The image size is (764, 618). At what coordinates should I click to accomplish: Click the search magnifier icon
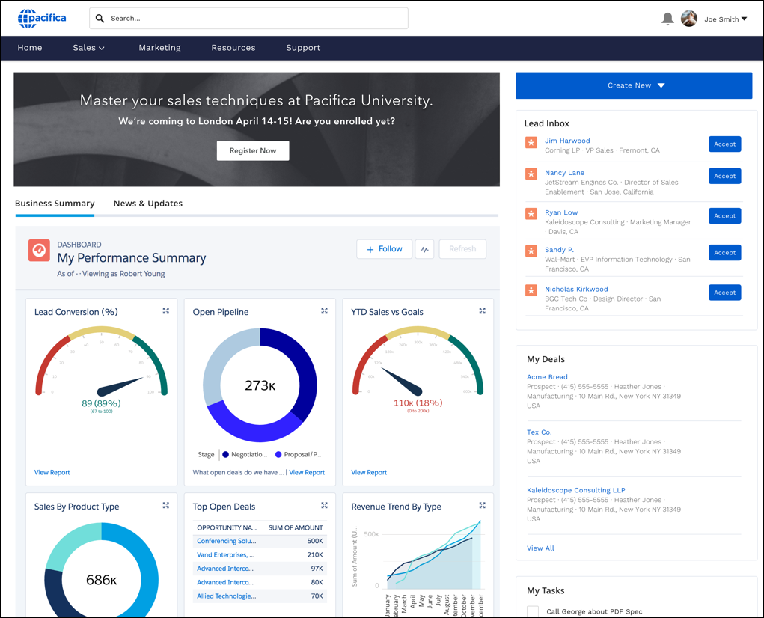coord(100,18)
